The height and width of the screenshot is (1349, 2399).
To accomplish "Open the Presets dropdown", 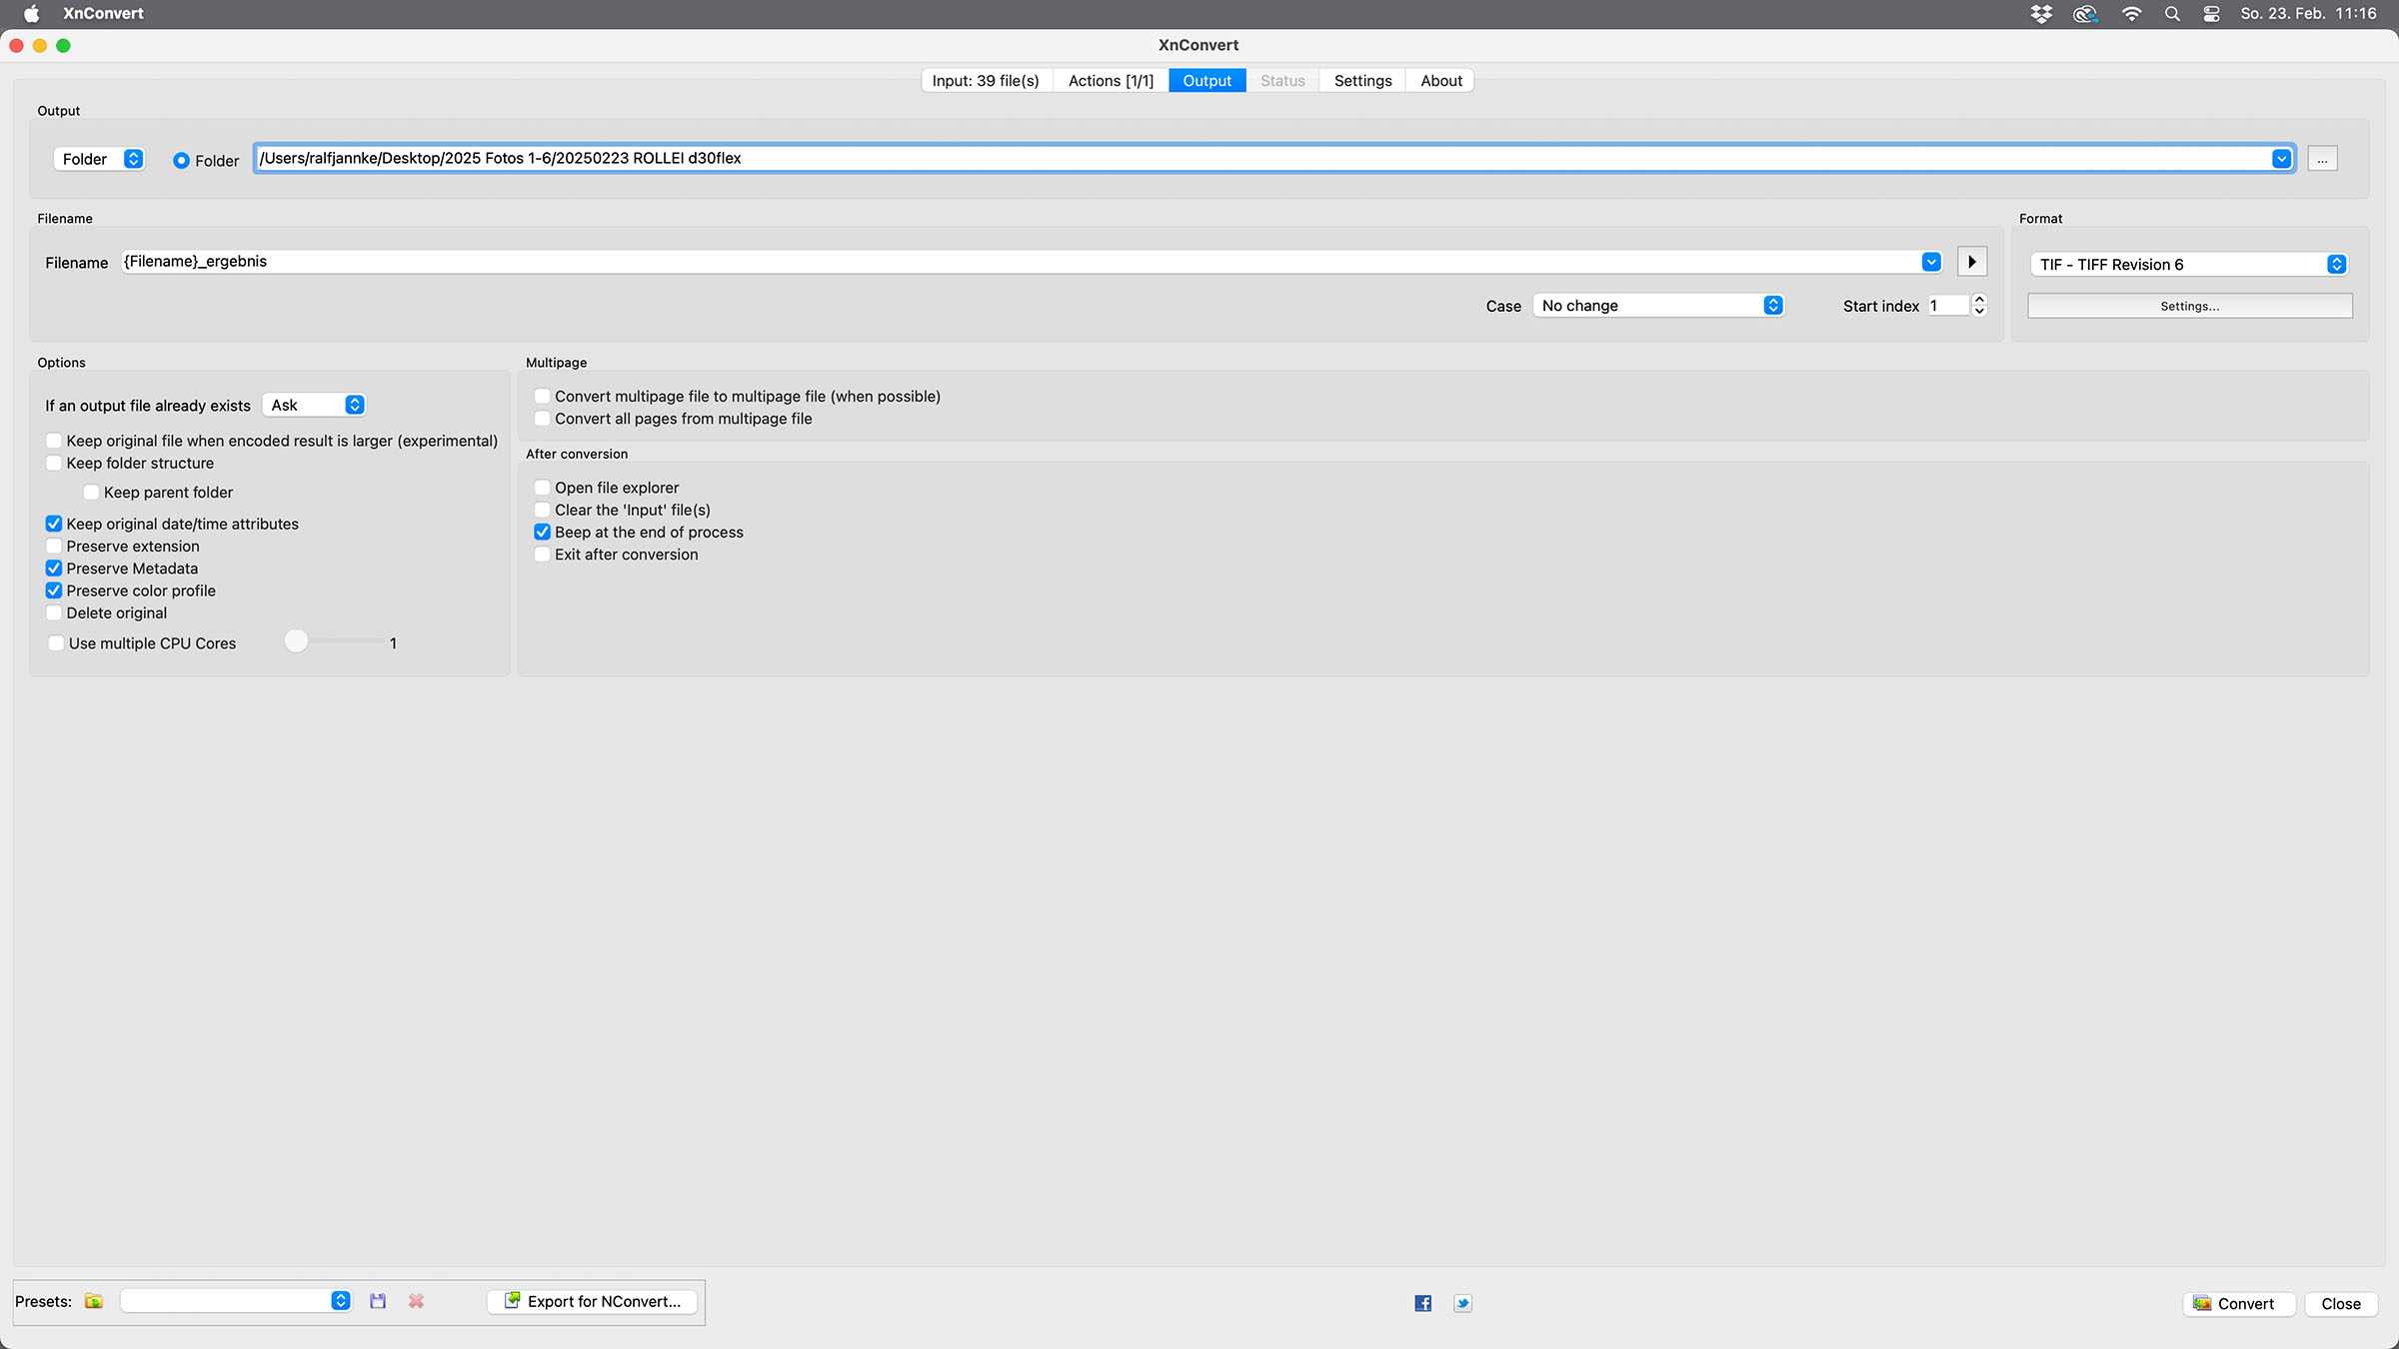I will click(x=236, y=1301).
